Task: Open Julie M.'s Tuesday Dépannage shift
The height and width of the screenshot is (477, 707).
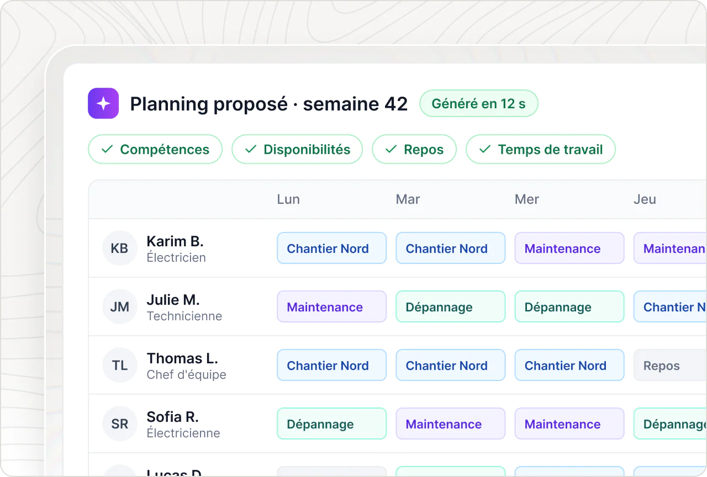Action: (x=450, y=307)
